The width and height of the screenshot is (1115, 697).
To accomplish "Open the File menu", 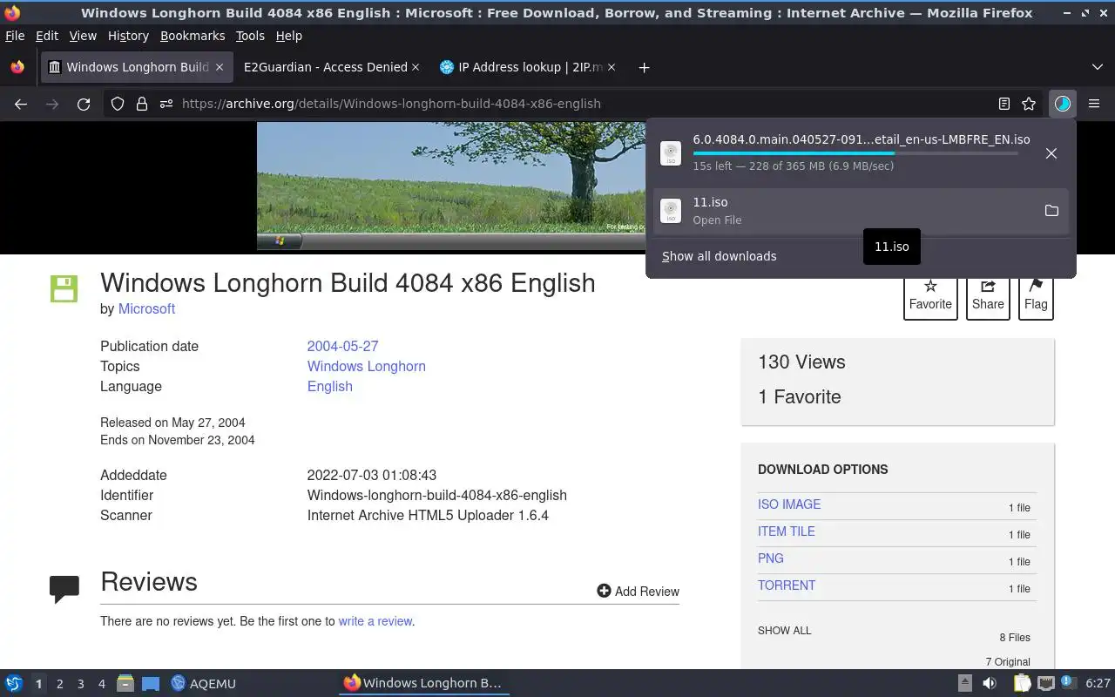I will click(15, 36).
